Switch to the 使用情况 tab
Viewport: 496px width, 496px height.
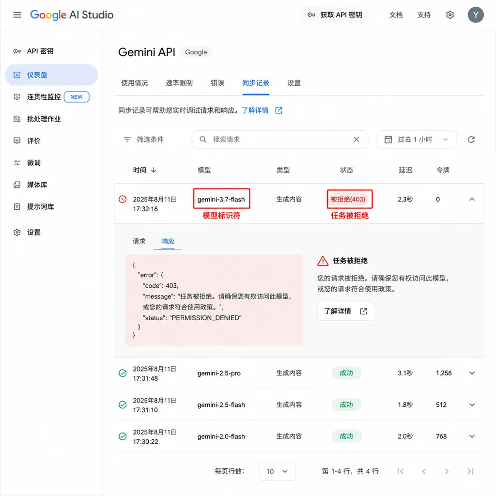pyautogui.click(x=135, y=83)
